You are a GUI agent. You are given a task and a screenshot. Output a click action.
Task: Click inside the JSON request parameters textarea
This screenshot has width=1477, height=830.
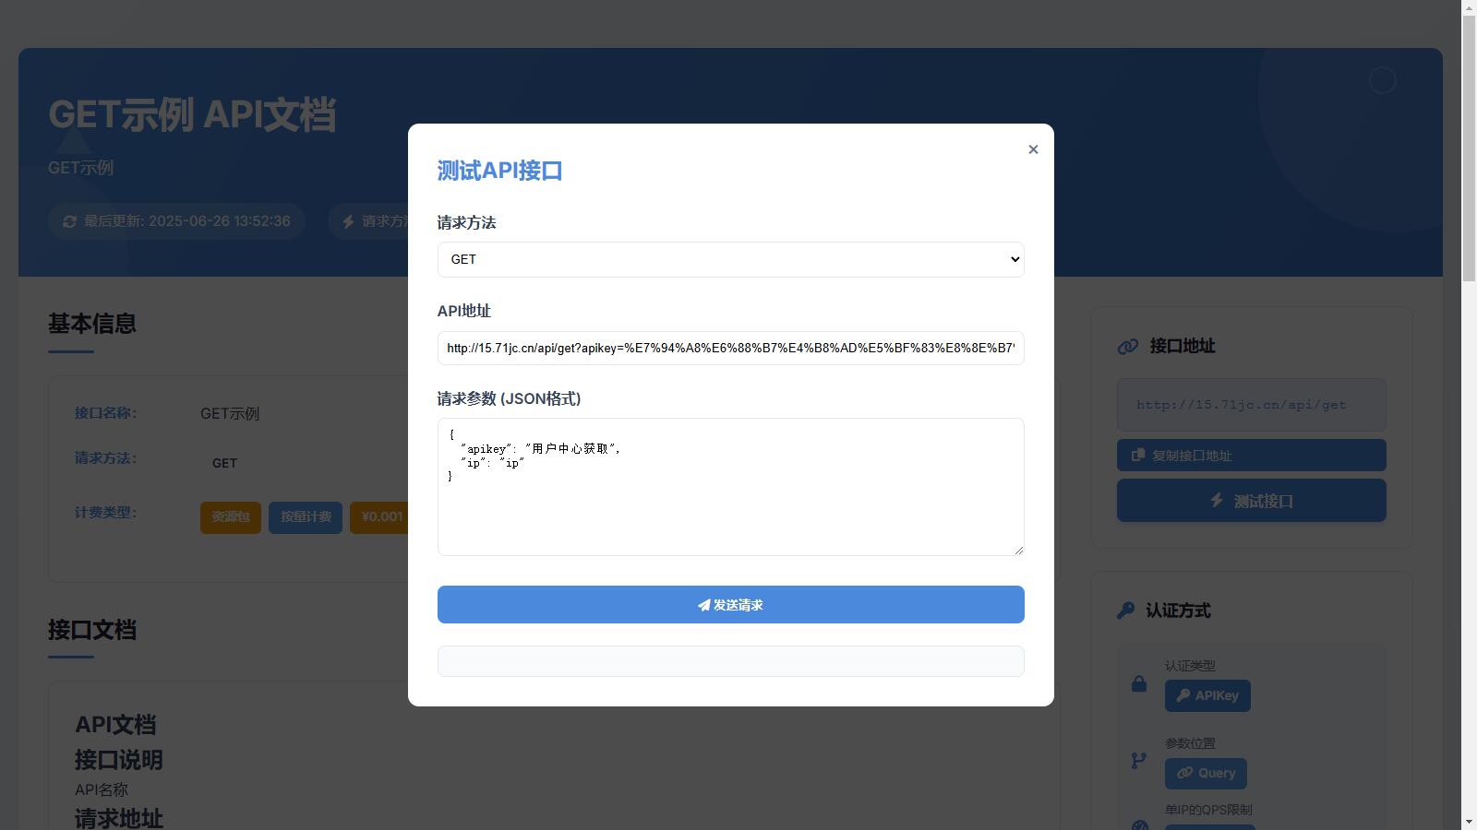pyautogui.click(x=730, y=486)
